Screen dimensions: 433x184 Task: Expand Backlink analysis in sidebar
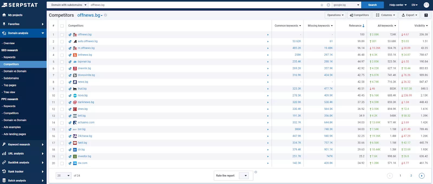point(23,163)
